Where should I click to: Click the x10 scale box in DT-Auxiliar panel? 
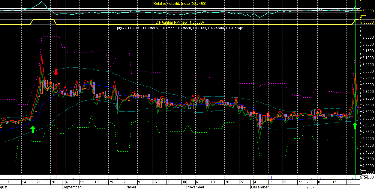tap(363, 22)
